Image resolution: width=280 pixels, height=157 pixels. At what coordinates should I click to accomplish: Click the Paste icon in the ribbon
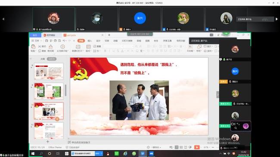tap(33, 47)
